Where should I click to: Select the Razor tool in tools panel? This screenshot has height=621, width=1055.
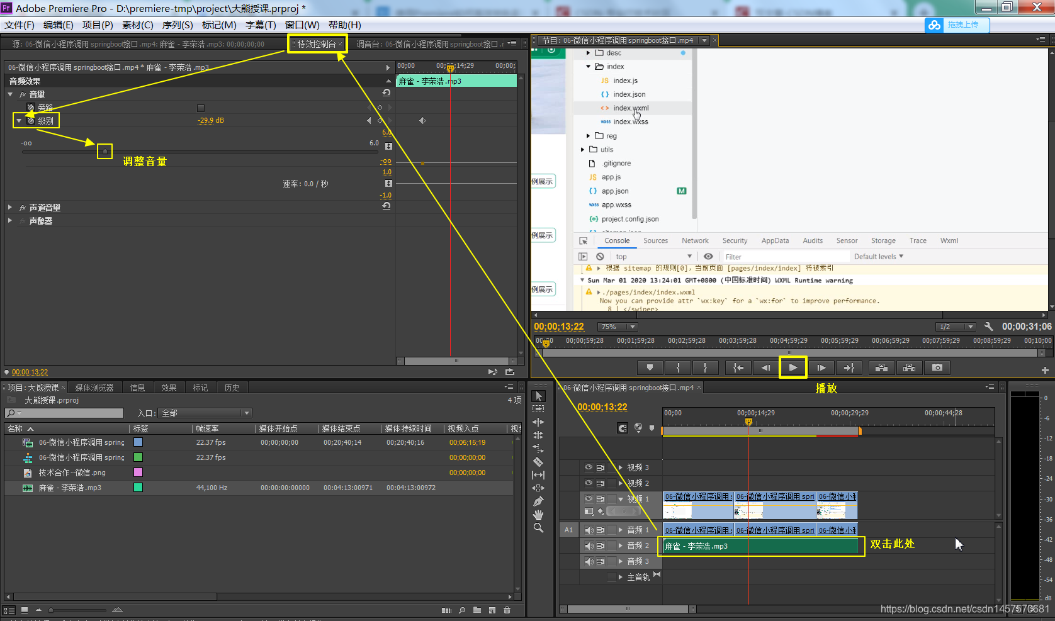[x=538, y=462]
